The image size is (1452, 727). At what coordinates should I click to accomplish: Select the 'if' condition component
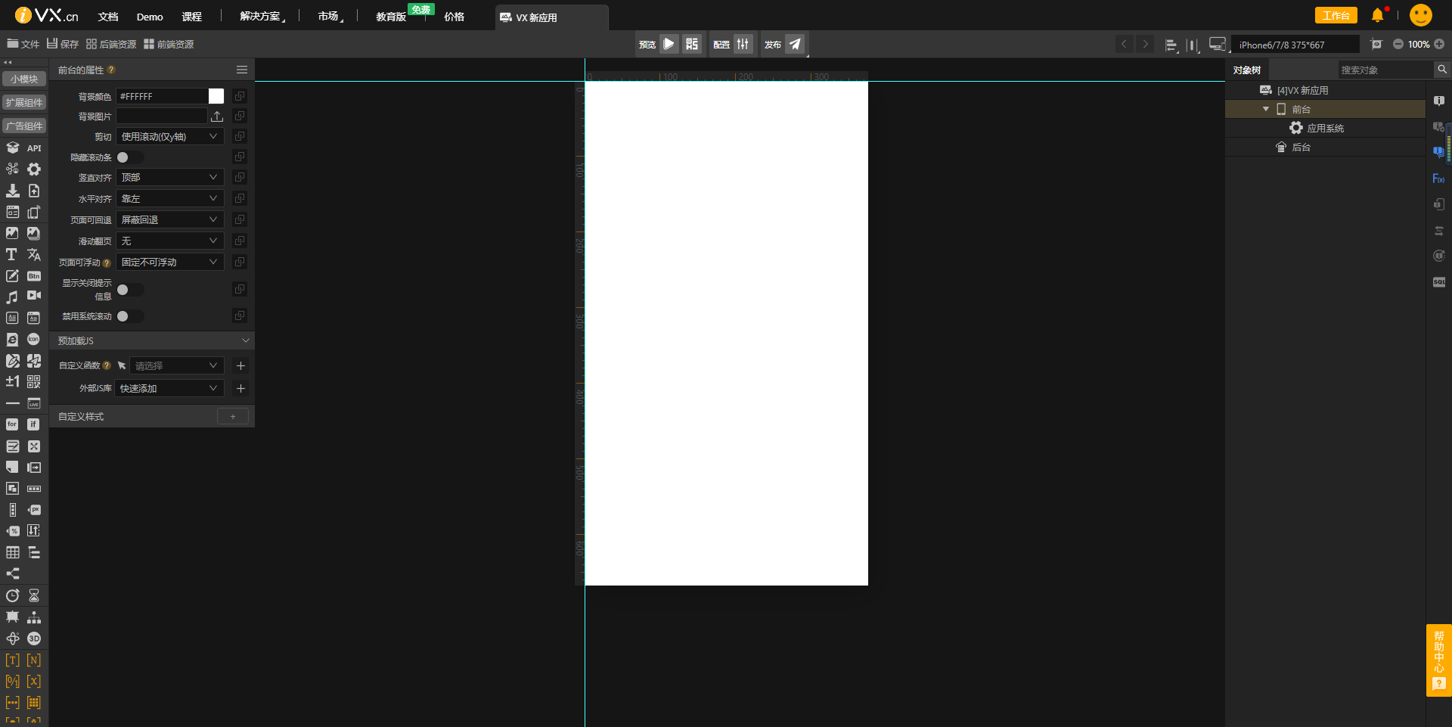tap(34, 424)
